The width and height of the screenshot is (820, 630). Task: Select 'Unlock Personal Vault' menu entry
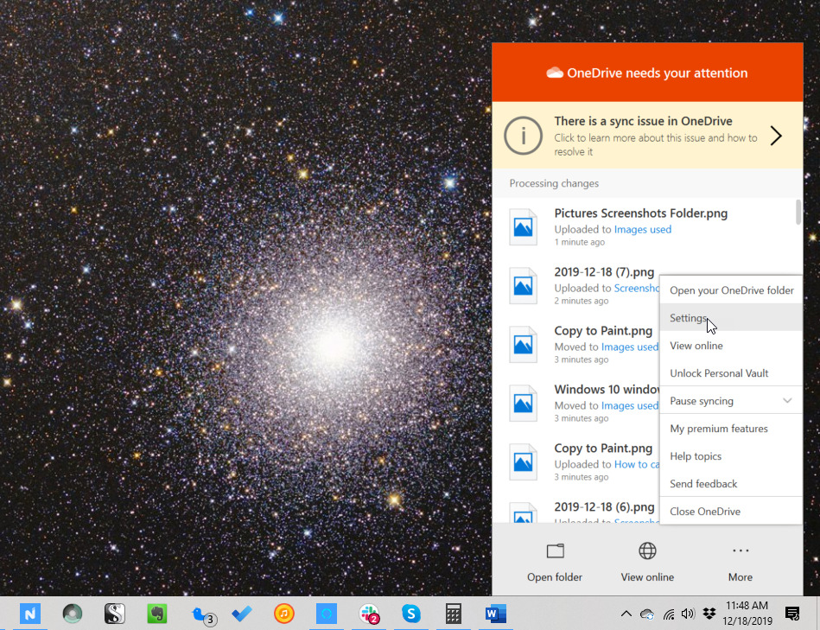[x=731, y=373]
